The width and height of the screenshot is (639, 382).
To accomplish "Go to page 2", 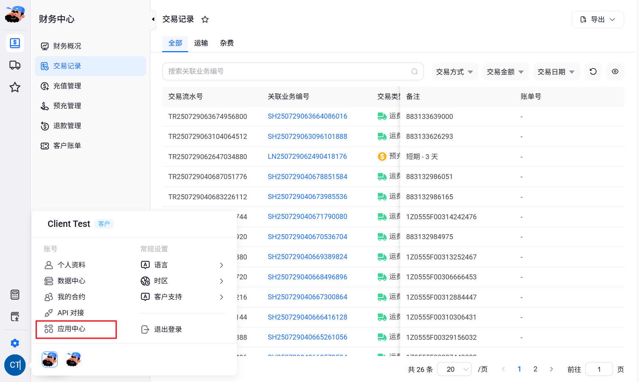I will (535, 369).
